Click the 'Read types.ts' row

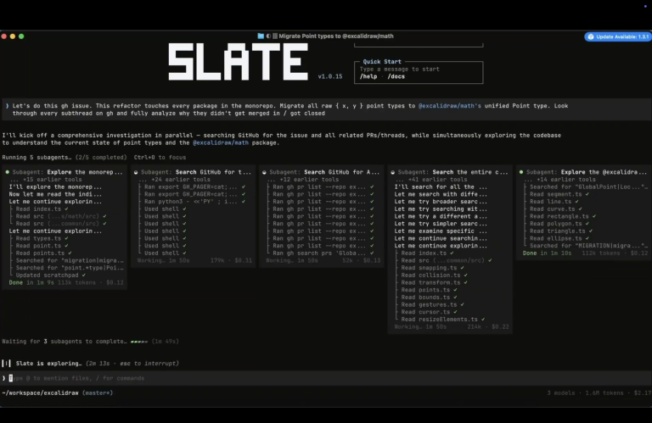42,238
